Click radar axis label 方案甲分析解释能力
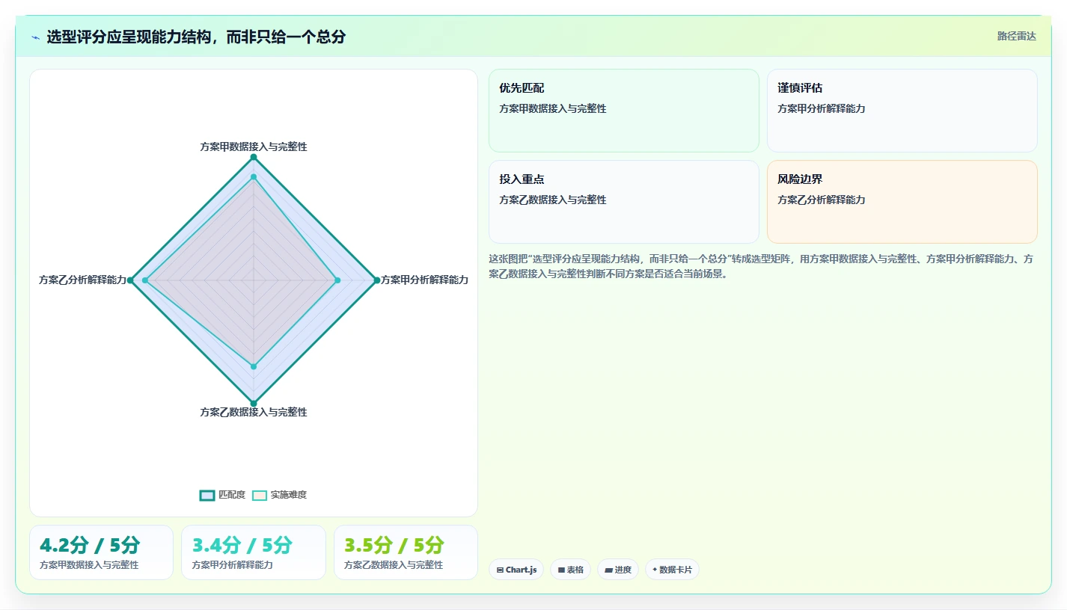The image size is (1067, 610). click(x=425, y=280)
